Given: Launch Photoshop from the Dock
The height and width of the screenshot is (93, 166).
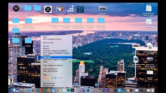Looking at the screenshot, I should 103,90.
